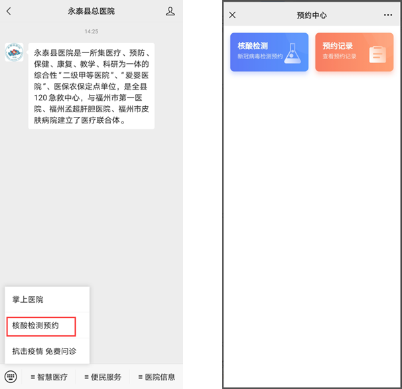Image resolution: width=402 pixels, height=389 pixels.
Task: Tap the 预约中心 page title
Action: point(312,15)
